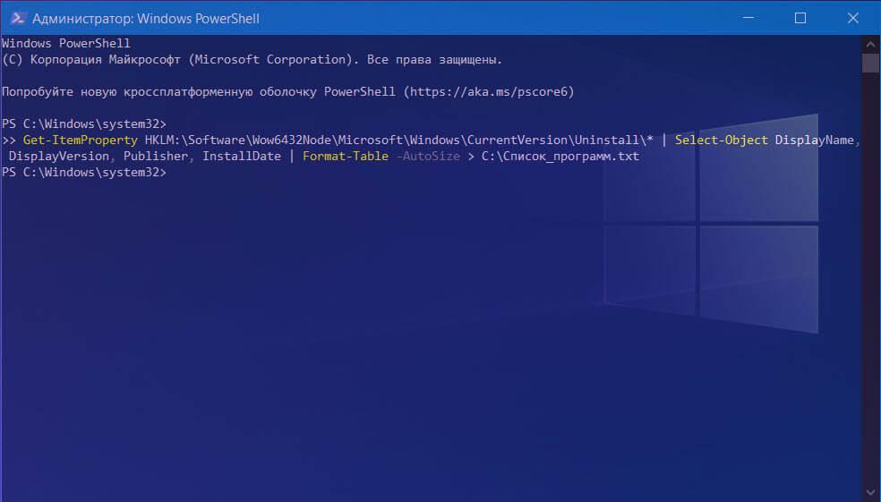Click the 'Publisher' property text
Image resolution: width=881 pixels, height=502 pixels.
click(x=156, y=156)
